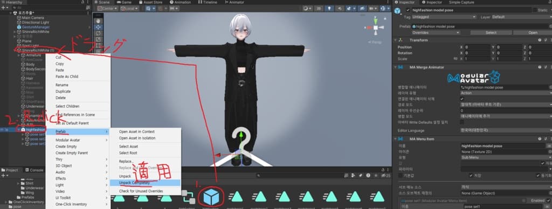Choose Unpack Completely from Prefab submenu
This screenshot has height=209, width=552.
click(x=145, y=183)
